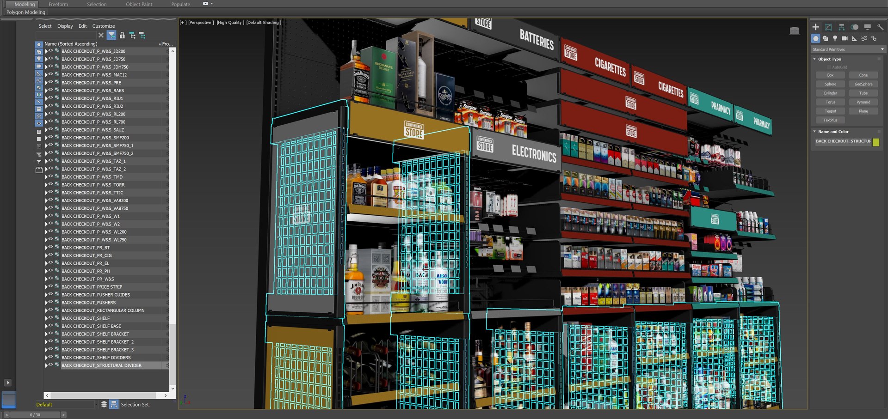
Task: Open the Customize menu in Scene Explorer
Action: [x=104, y=26]
